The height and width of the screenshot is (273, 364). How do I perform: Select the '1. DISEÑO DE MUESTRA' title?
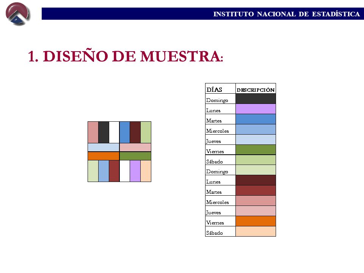[126, 56]
